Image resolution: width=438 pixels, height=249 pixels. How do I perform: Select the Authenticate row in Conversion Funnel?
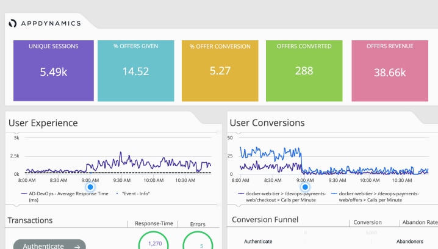[x=258, y=241]
